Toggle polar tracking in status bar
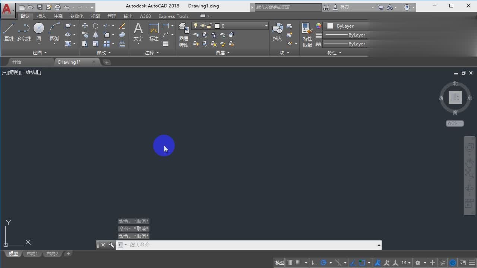 [x=323, y=263]
